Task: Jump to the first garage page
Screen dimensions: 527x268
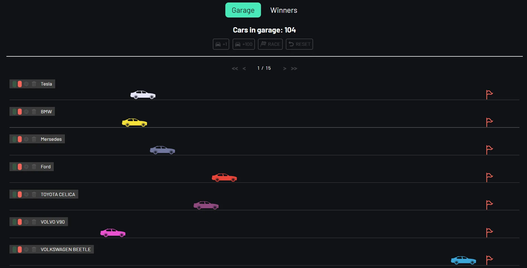Action: coord(235,69)
